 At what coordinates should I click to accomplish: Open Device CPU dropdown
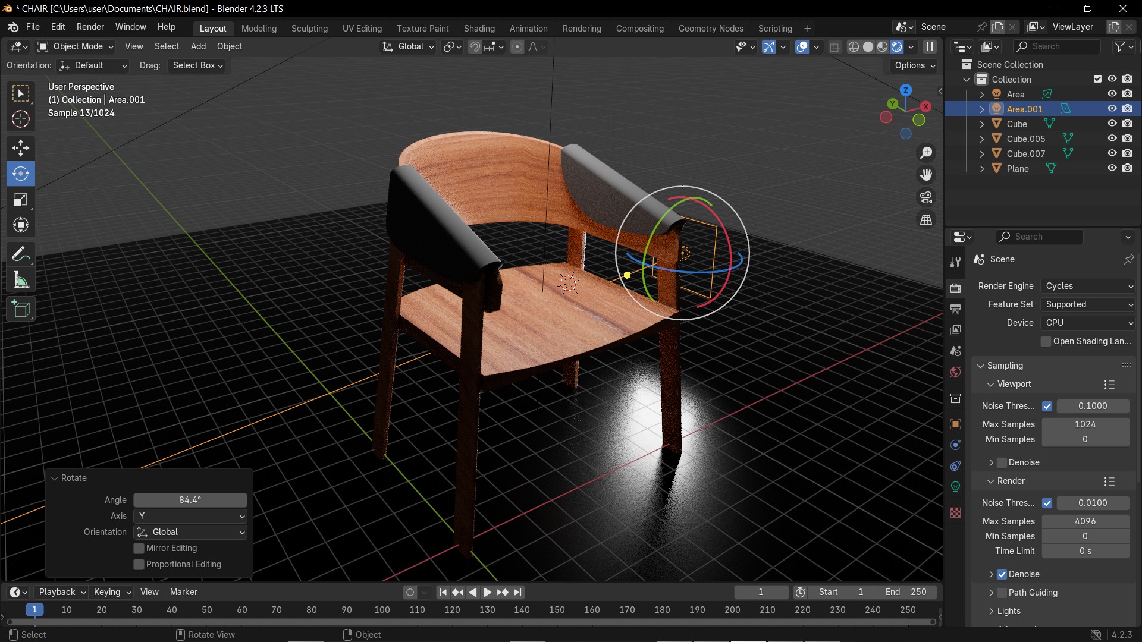[x=1088, y=323]
